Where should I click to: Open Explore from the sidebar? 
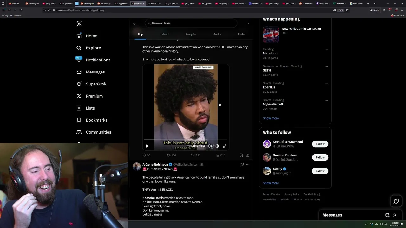click(89, 48)
